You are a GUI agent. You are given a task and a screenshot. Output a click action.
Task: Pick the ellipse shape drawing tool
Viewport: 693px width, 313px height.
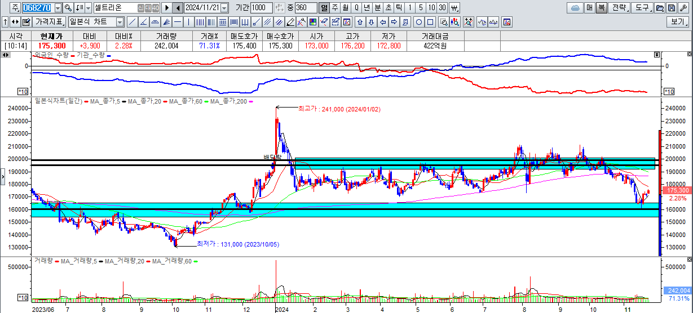coord(418,23)
